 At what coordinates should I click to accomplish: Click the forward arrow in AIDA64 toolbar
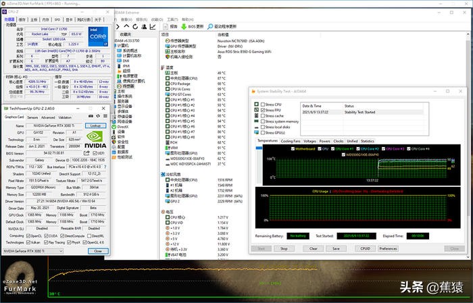coord(118,26)
